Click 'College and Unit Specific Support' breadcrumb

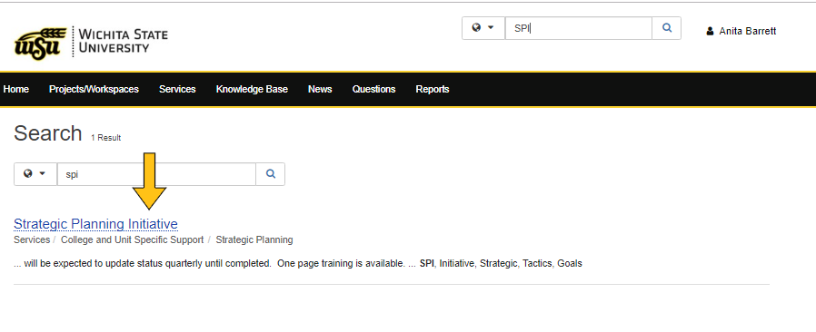pos(132,240)
